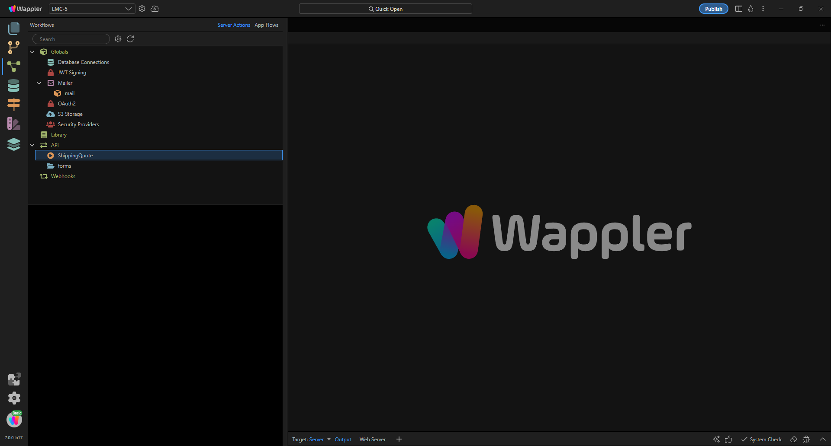Click the Wappler logo in title bar
Image resolution: width=831 pixels, height=446 pixels.
[x=25, y=9]
